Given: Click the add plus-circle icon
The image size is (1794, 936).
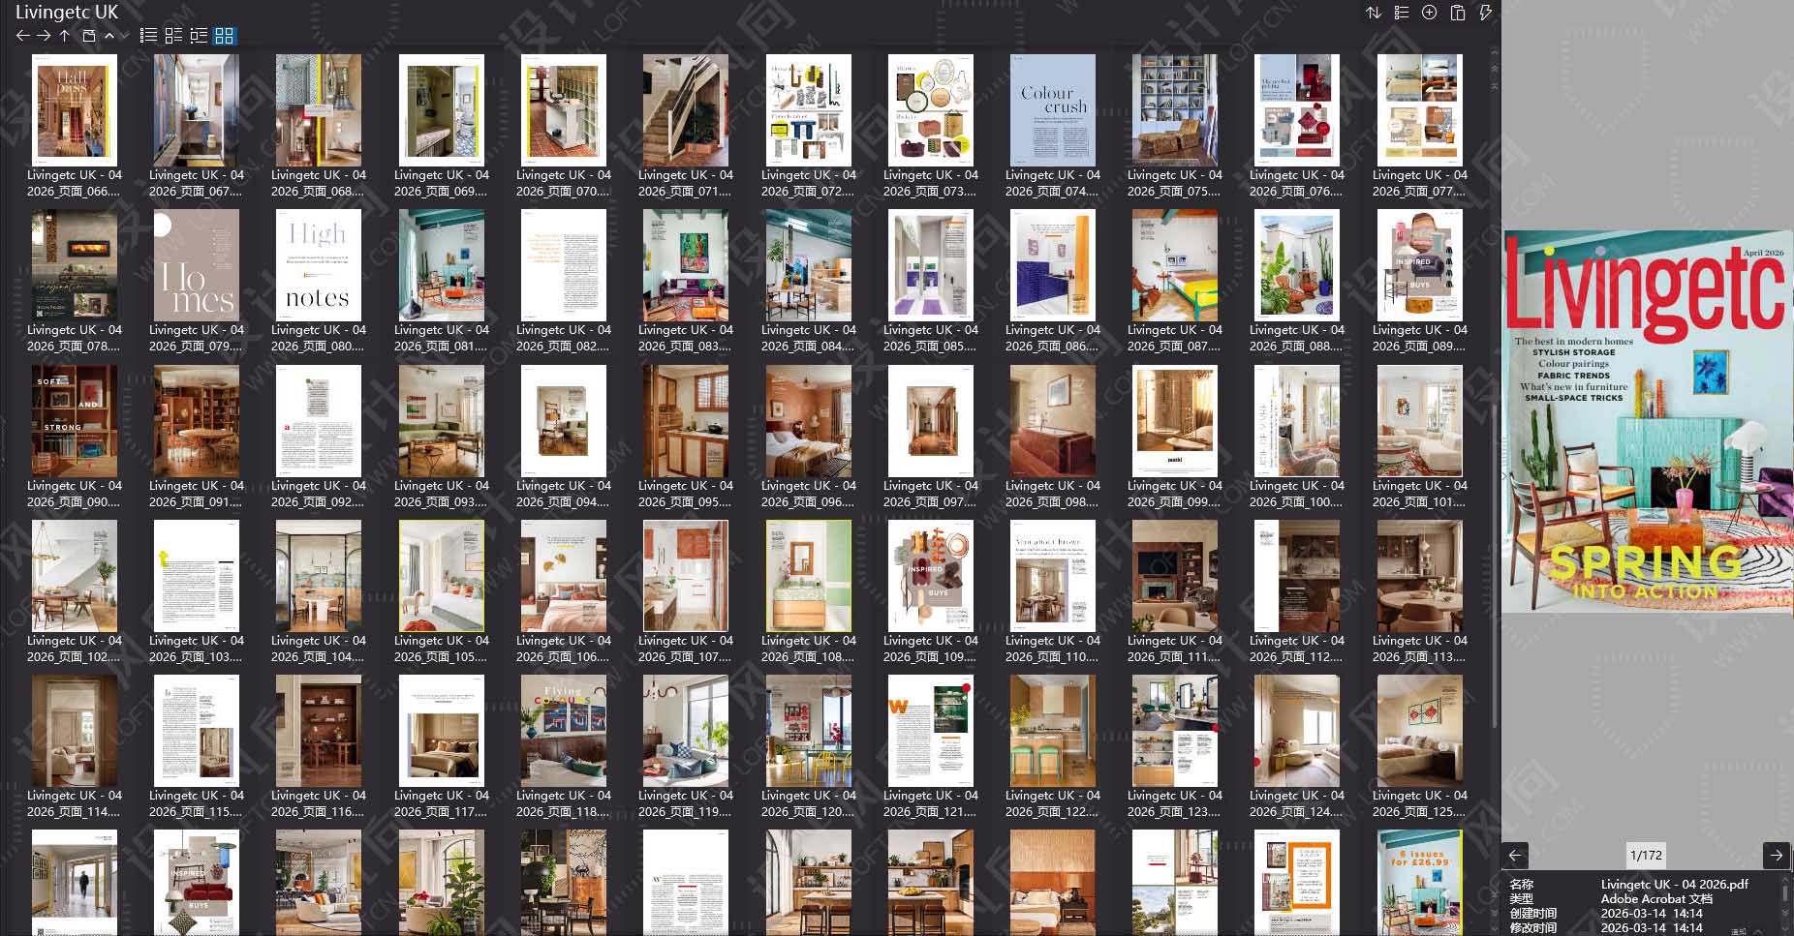Looking at the screenshot, I should (1429, 13).
